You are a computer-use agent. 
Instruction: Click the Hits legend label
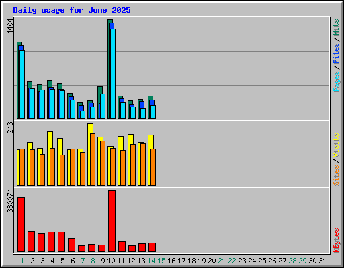(x=336, y=27)
